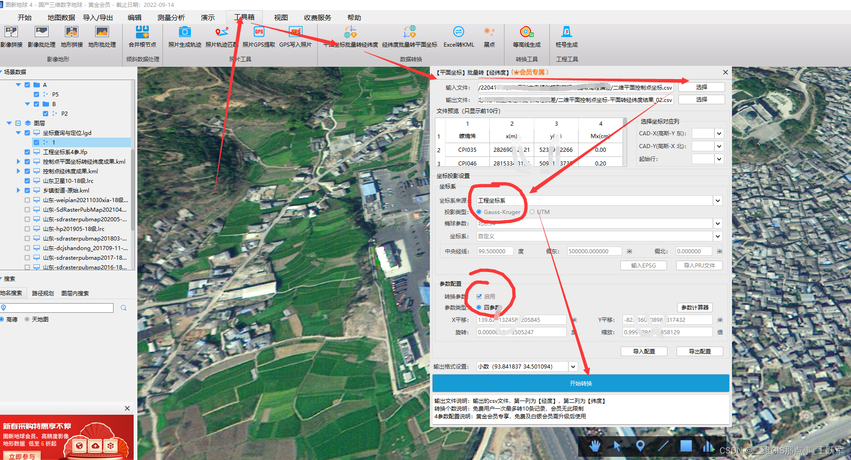Select the placemark pin tool in bottom toolbar
This screenshot has width=851, height=460.
(640, 446)
